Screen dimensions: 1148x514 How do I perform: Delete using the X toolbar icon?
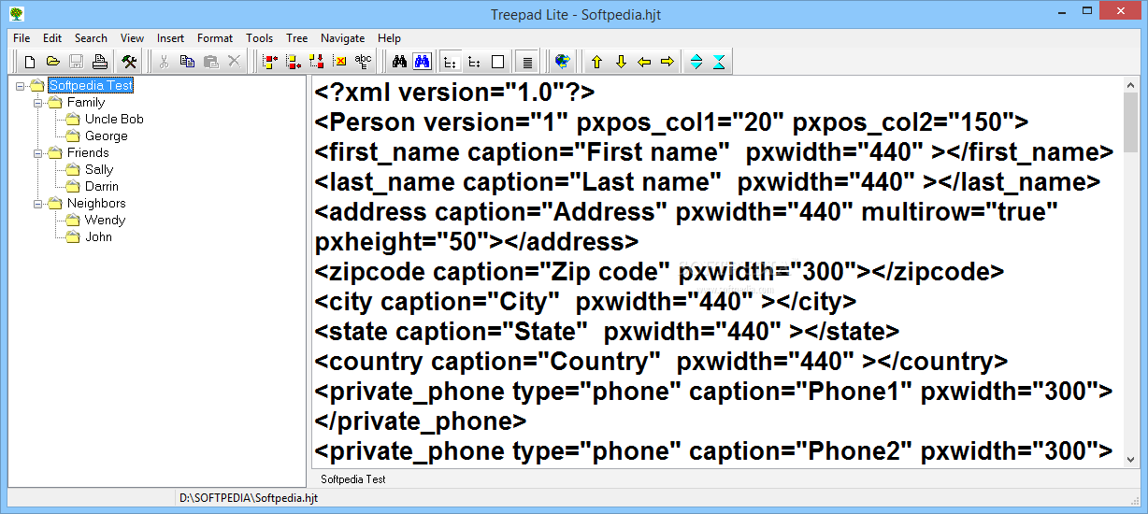tap(234, 62)
